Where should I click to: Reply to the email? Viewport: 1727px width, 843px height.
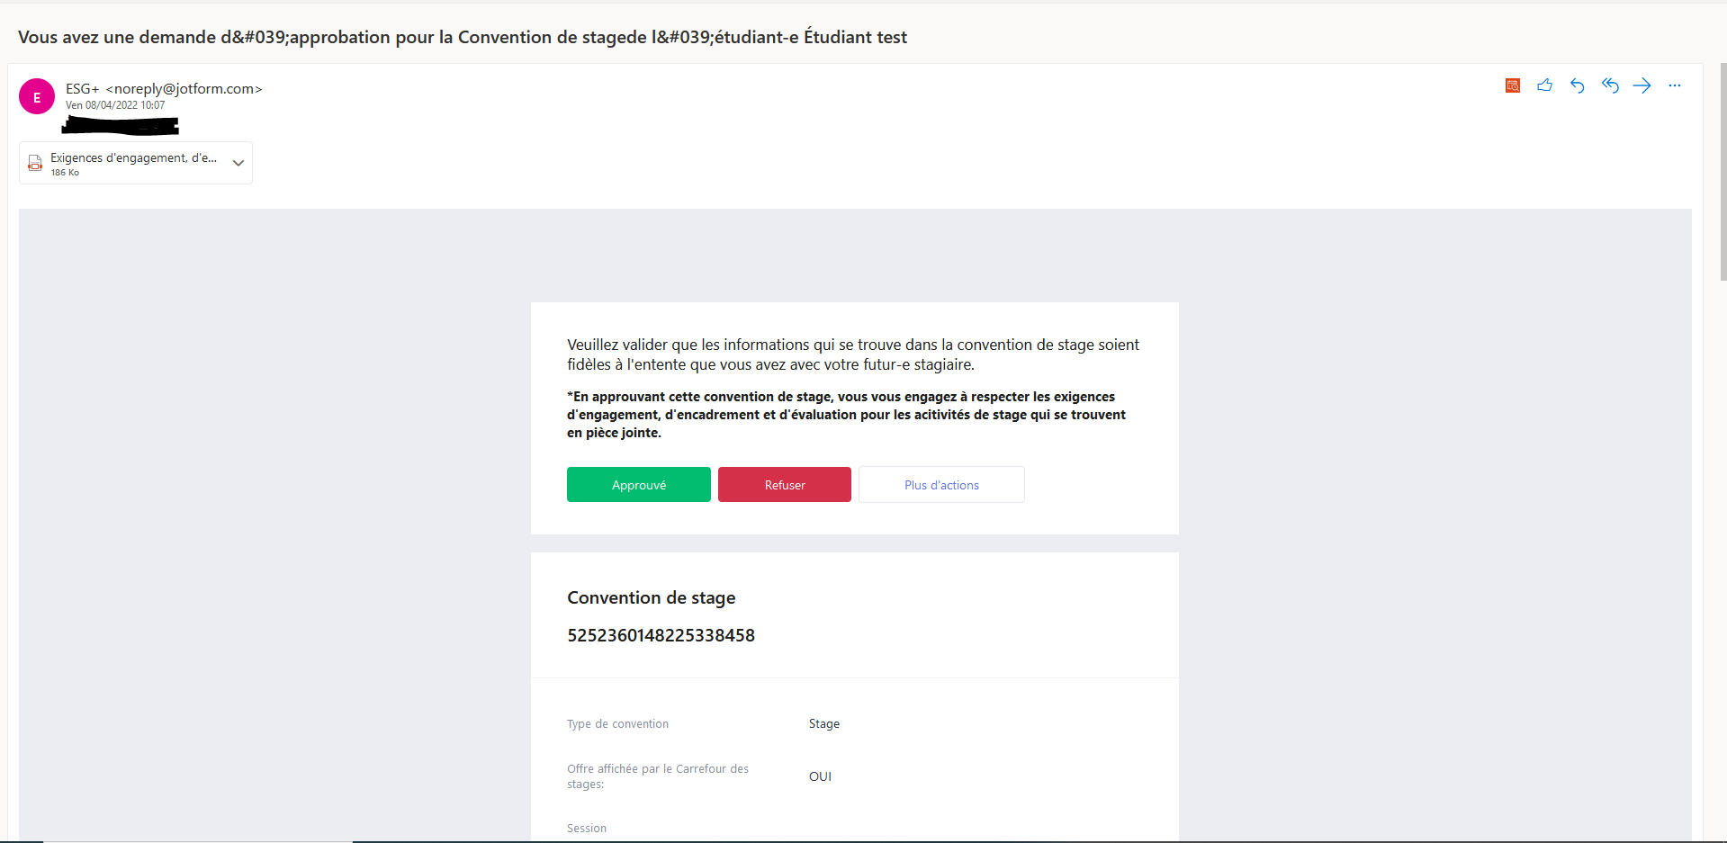[x=1578, y=85]
